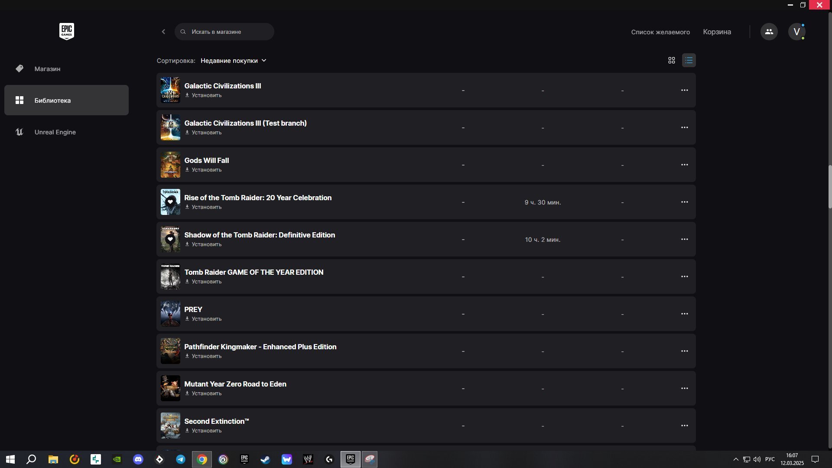Open the Windows notification center
Viewport: 832px width, 468px height.
[x=815, y=459]
